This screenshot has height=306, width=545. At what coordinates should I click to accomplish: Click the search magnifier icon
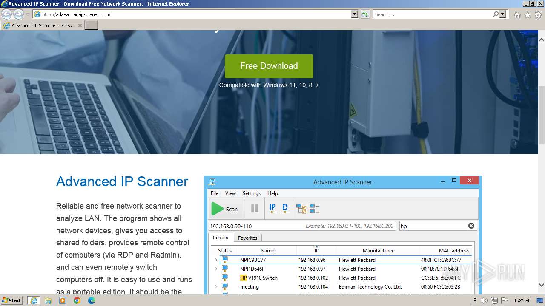click(496, 14)
